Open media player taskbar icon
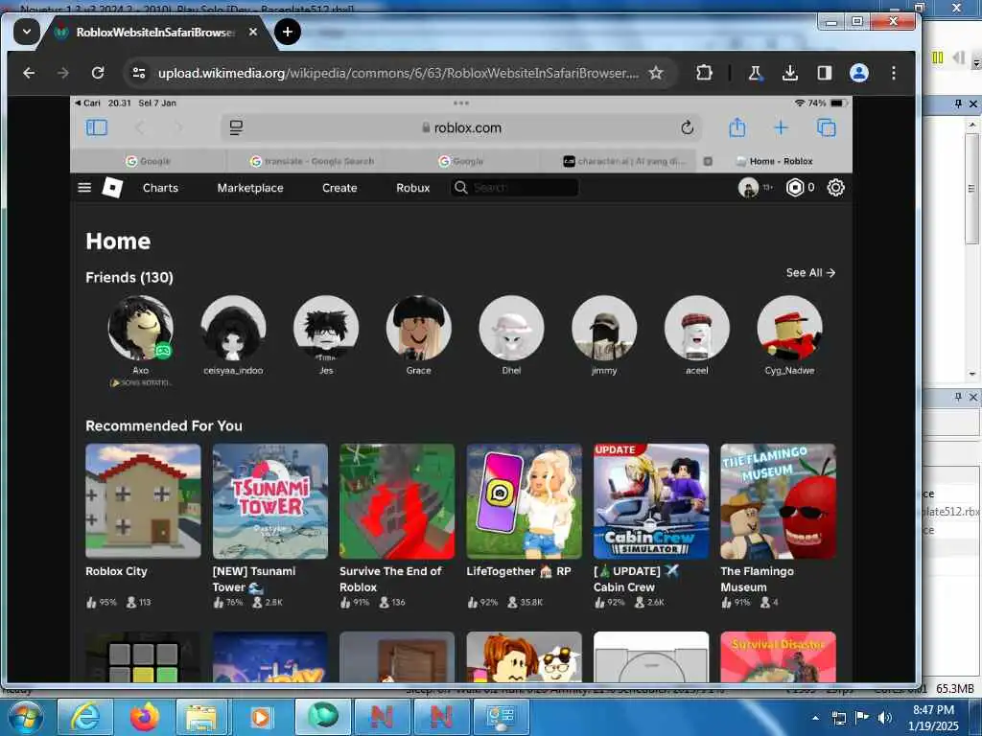Image resolution: width=982 pixels, height=736 pixels. point(261,717)
